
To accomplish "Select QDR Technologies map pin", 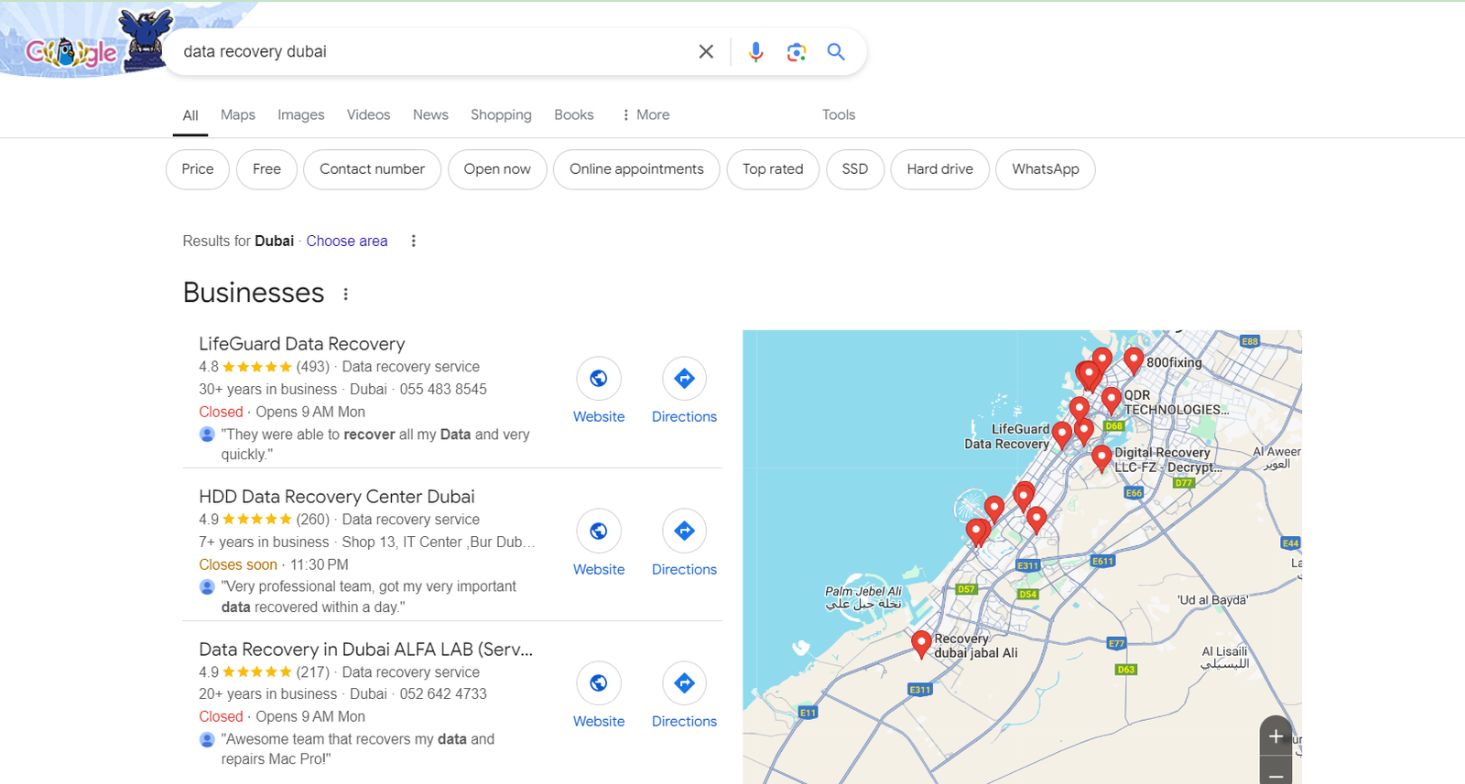I will [x=1112, y=399].
